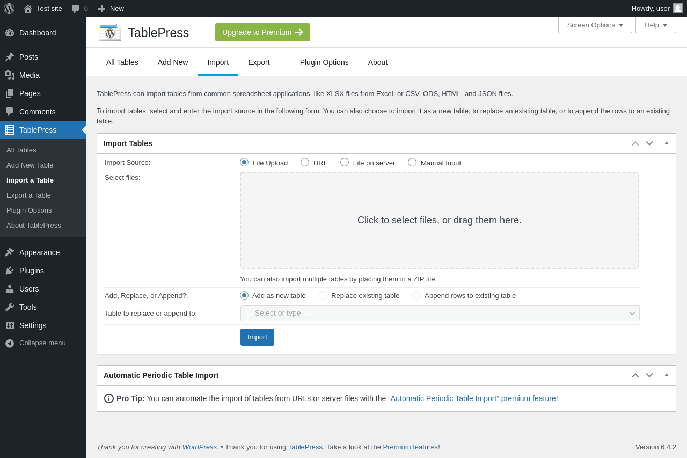Screen dimensions: 687x458
Task: Follow the WordPress footer link
Action: [200, 447]
